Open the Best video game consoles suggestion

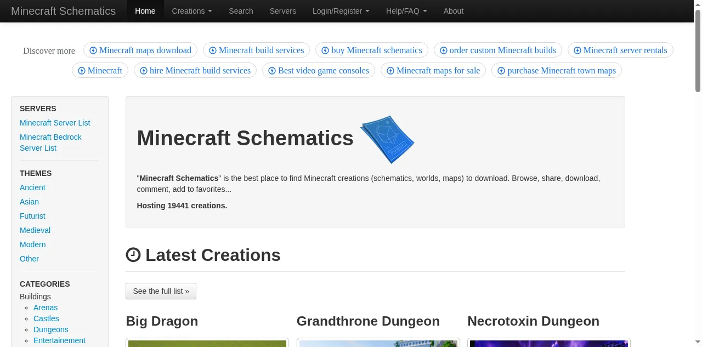[319, 71]
